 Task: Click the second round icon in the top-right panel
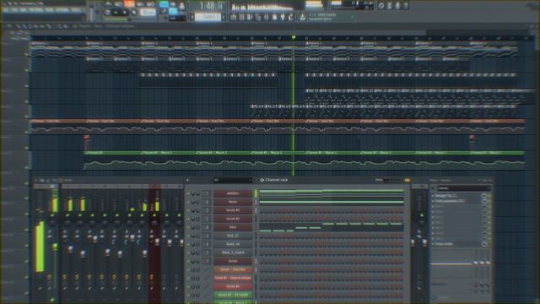coord(390,6)
